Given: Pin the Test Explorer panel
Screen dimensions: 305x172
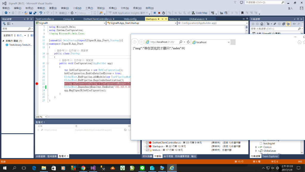Looking at the screenshot, I should coord(28,19).
